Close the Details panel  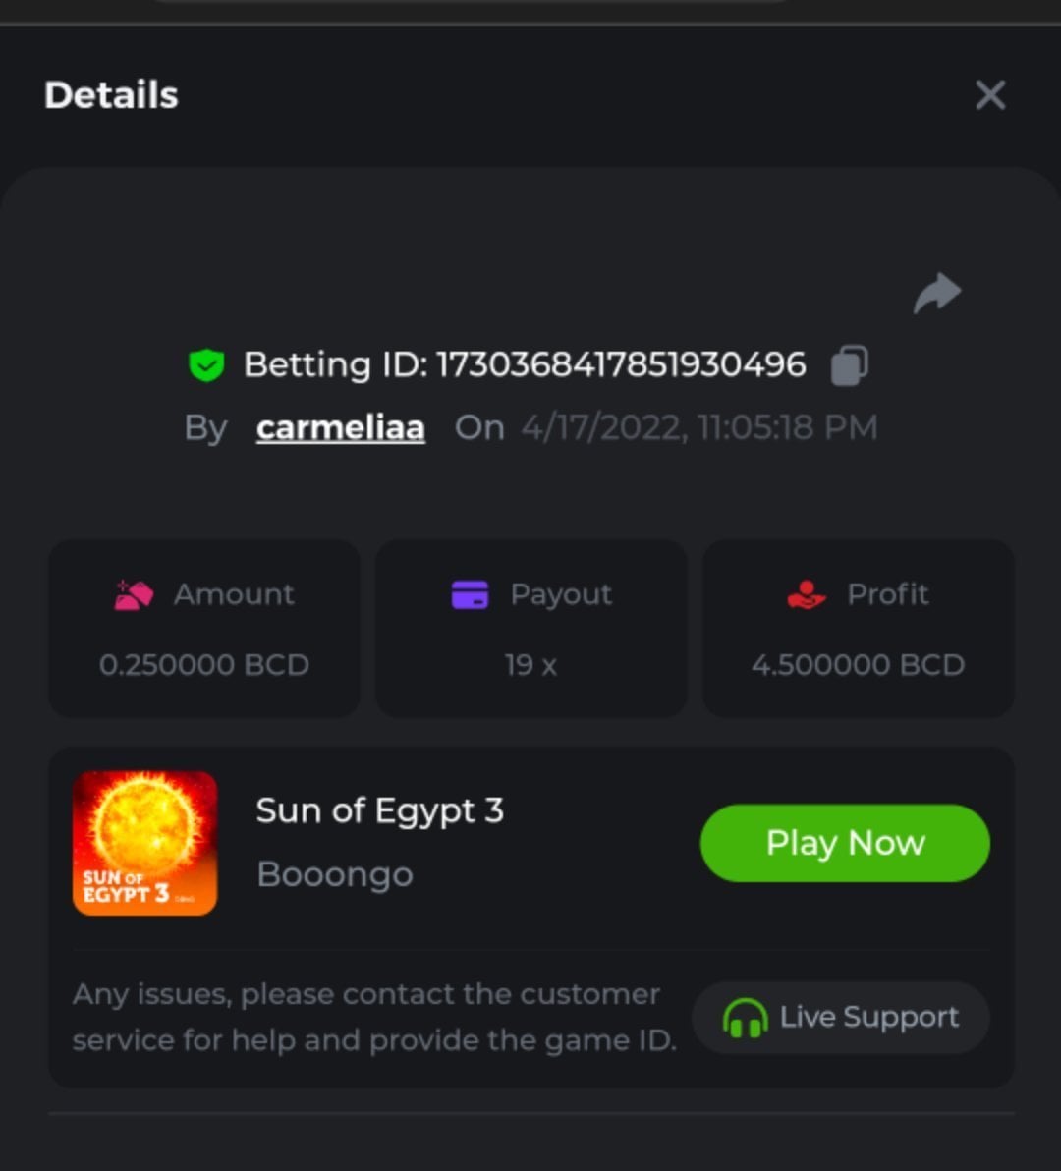[990, 95]
